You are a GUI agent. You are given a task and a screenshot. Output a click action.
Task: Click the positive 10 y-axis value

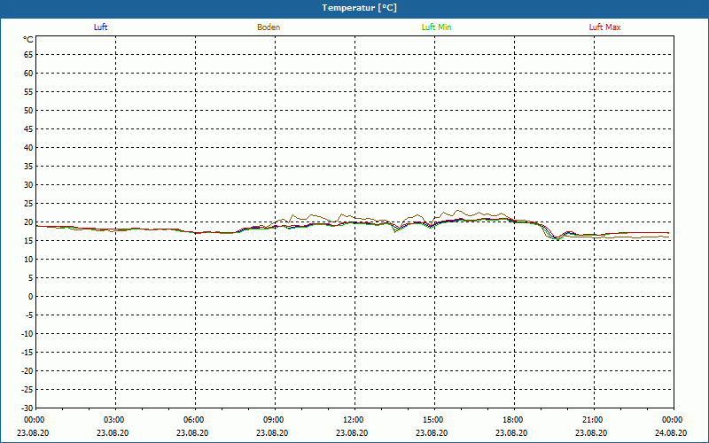(x=28, y=260)
